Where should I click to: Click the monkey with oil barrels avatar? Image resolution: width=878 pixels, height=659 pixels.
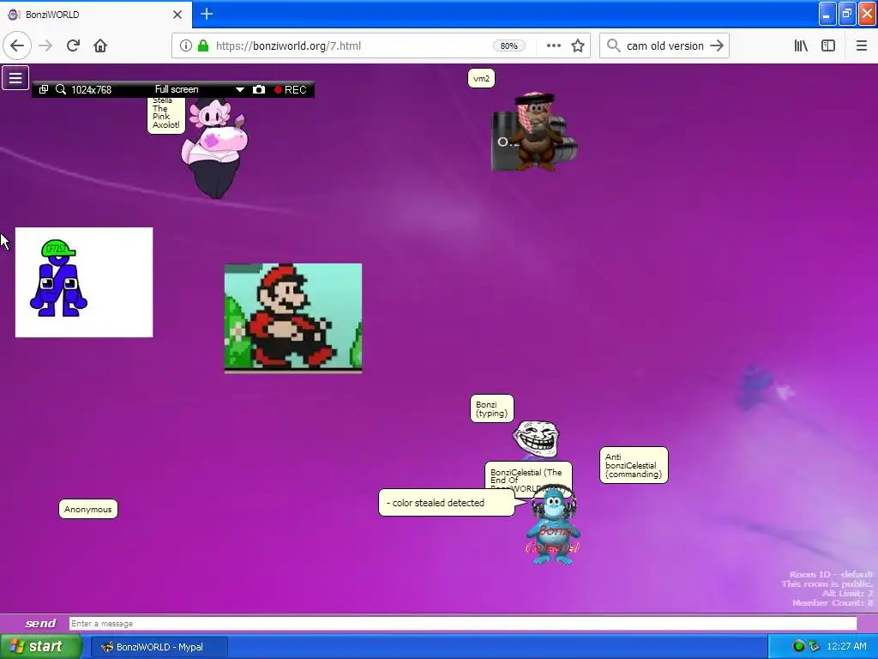pyautogui.click(x=533, y=132)
